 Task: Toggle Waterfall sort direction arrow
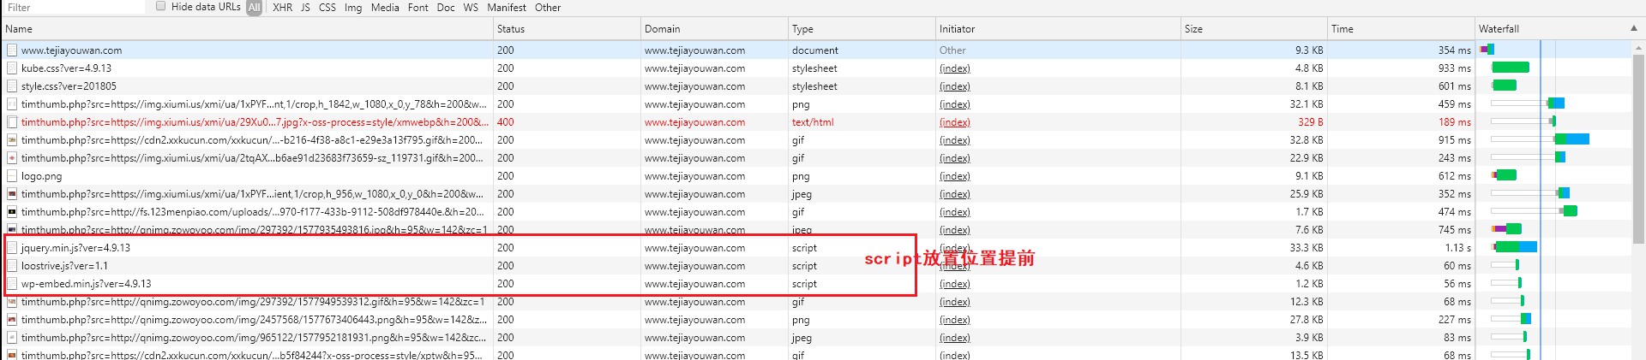point(1633,28)
